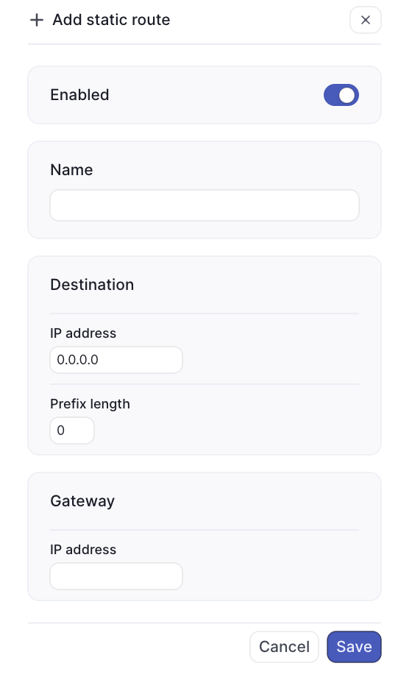Click the plus icon beside Add static route
412x680 pixels.
click(x=37, y=20)
